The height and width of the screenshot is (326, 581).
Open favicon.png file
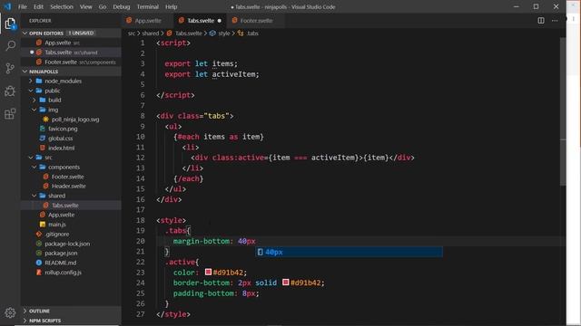tap(63, 129)
